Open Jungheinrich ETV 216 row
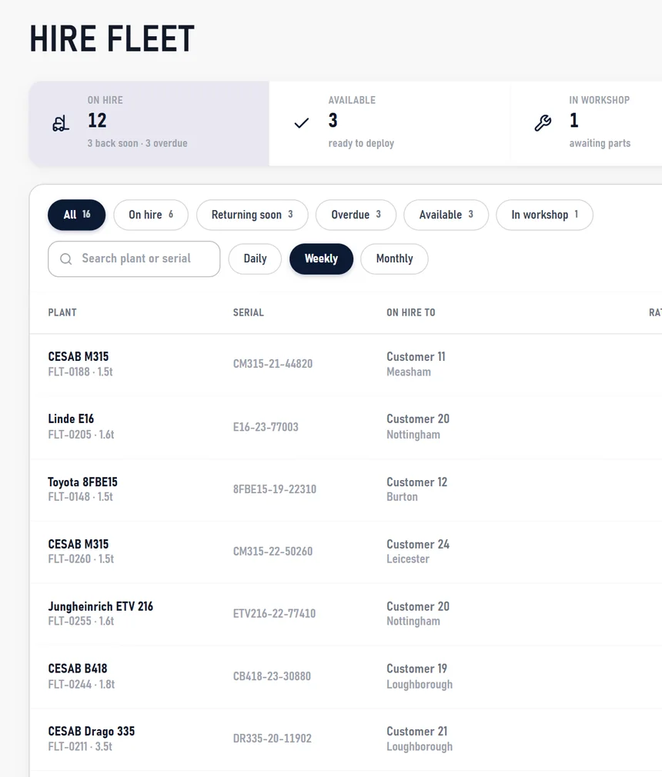The image size is (662, 777). click(x=346, y=614)
